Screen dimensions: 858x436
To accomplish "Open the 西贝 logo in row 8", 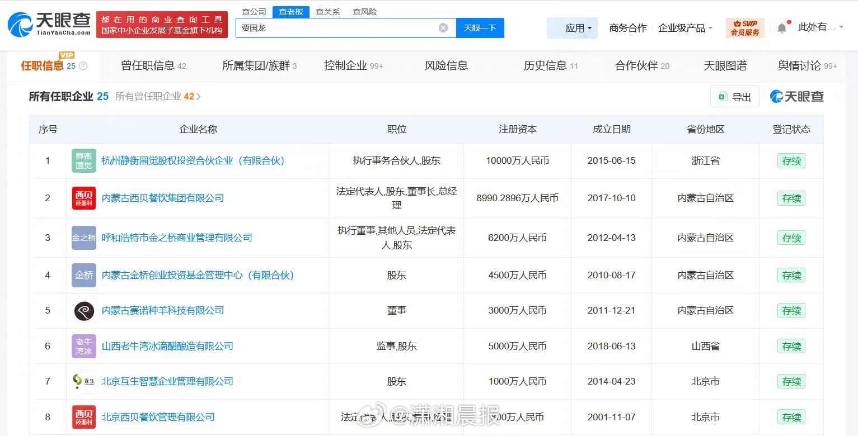I will click(x=84, y=417).
